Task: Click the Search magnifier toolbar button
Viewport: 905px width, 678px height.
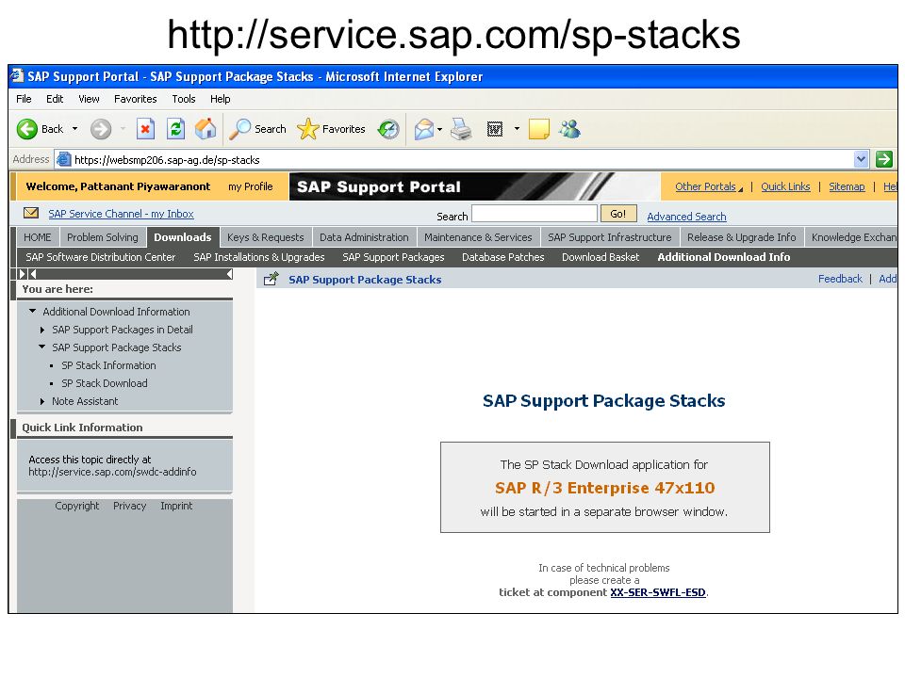Action: click(x=257, y=129)
